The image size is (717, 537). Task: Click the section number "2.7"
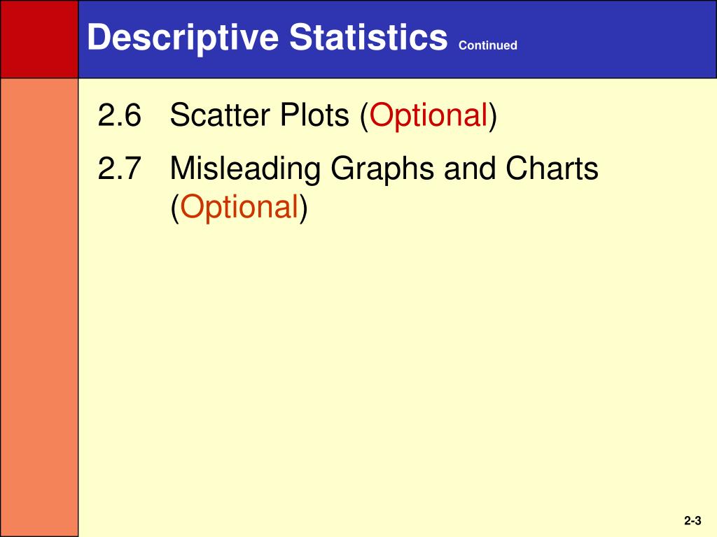pyautogui.click(x=119, y=169)
